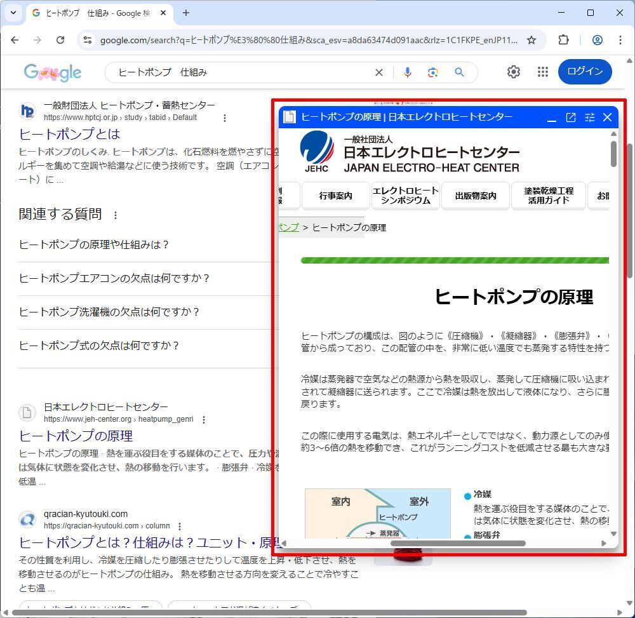Click the JEHC logo in the preview

pos(317,152)
